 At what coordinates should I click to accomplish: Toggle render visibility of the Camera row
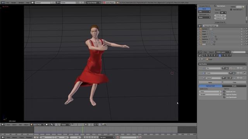tap(246, 29)
